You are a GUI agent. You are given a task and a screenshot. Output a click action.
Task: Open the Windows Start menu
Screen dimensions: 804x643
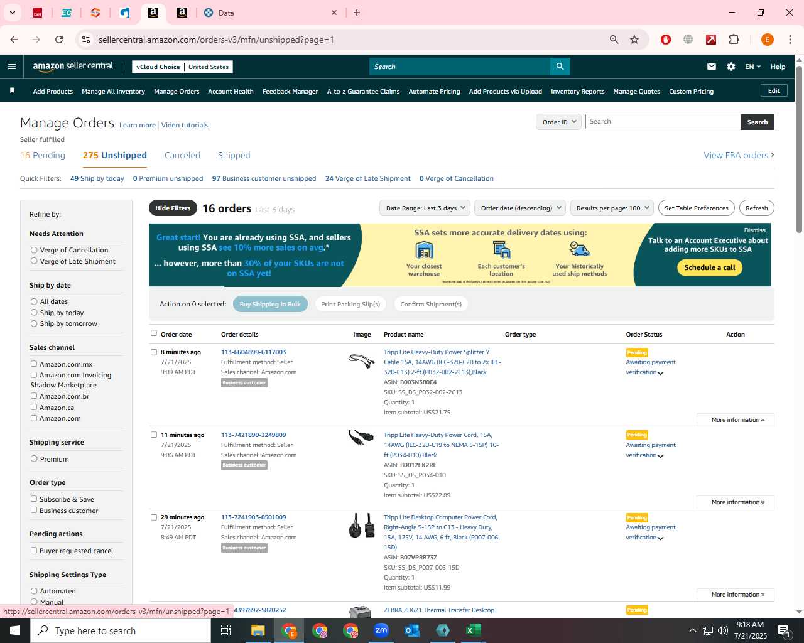click(15, 630)
